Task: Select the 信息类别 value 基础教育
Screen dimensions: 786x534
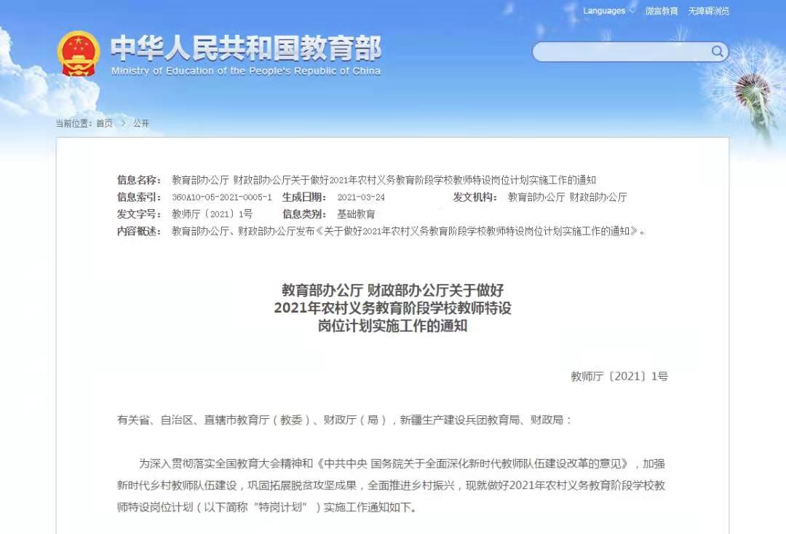Action: tap(356, 214)
